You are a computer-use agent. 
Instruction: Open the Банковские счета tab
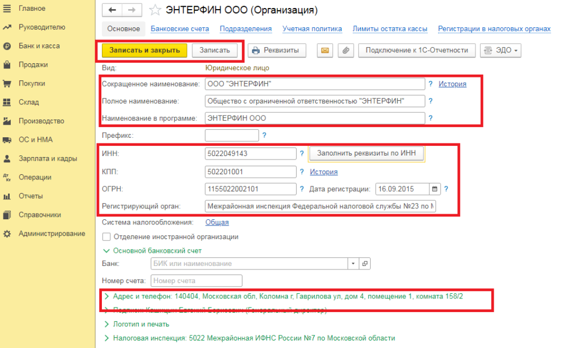click(x=180, y=28)
